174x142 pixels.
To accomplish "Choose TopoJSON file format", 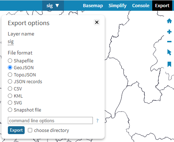I will (10, 75).
